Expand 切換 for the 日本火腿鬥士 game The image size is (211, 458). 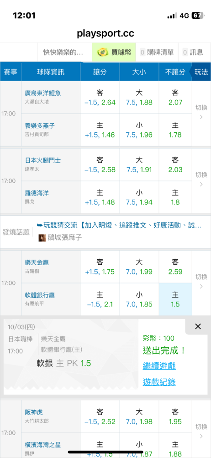tap(201, 180)
